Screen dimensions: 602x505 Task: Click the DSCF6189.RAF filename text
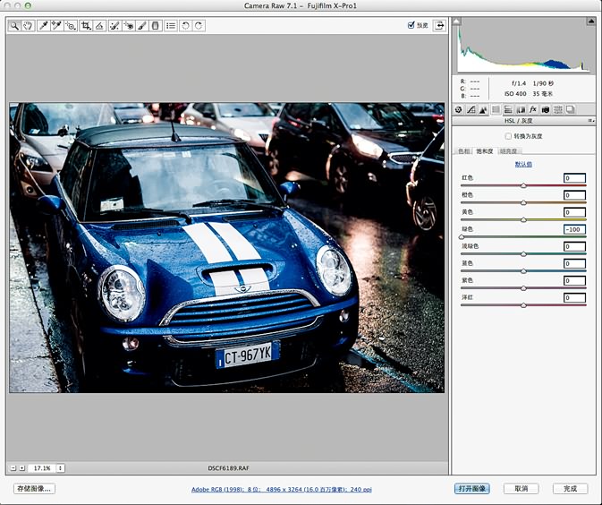point(228,468)
